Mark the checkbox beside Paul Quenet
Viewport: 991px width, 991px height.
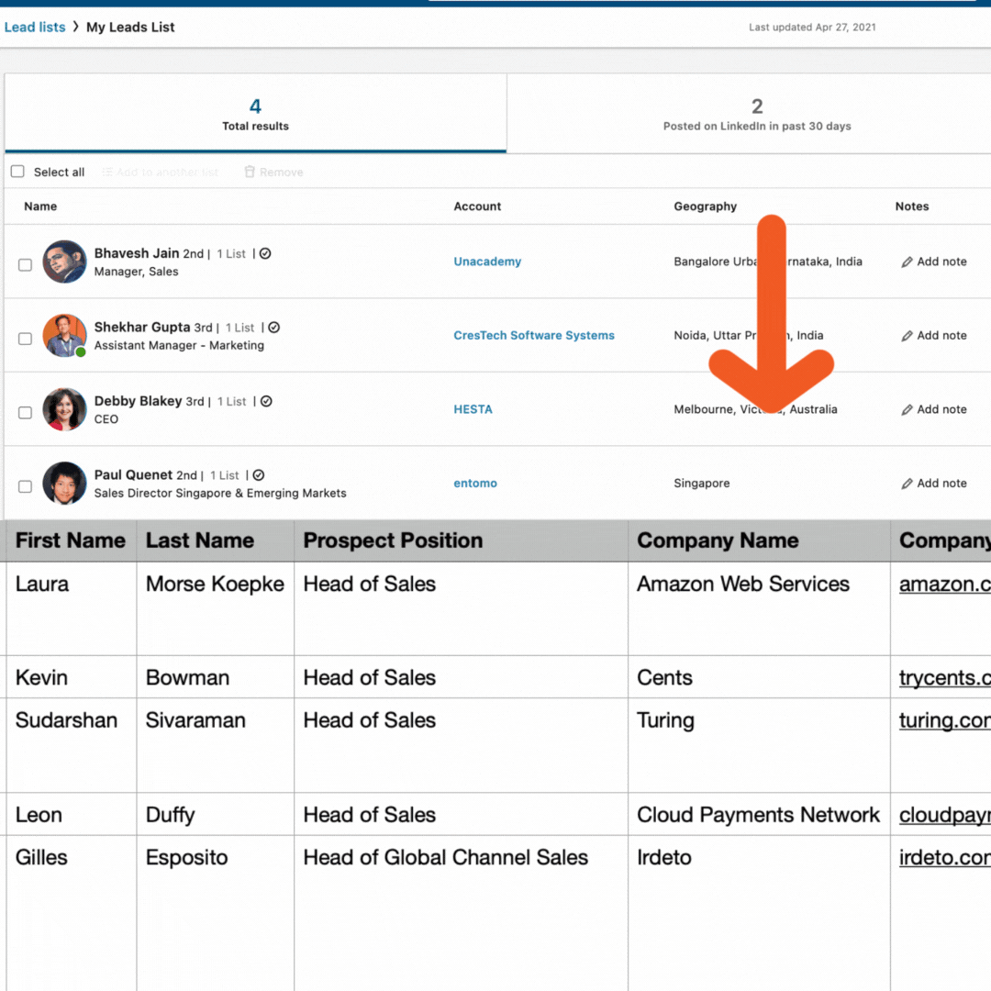click(26, 486)
